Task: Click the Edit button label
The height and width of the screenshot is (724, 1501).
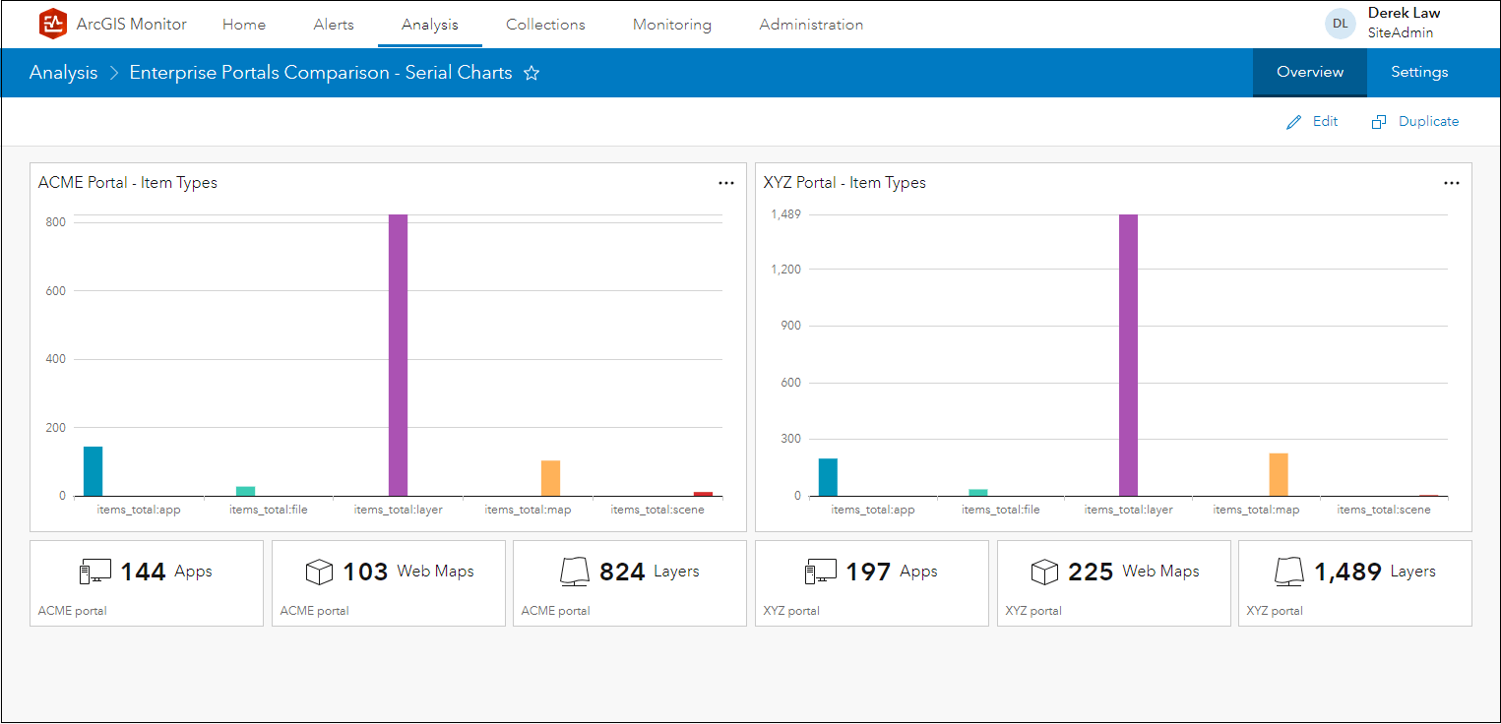Action: point(1326,122)
